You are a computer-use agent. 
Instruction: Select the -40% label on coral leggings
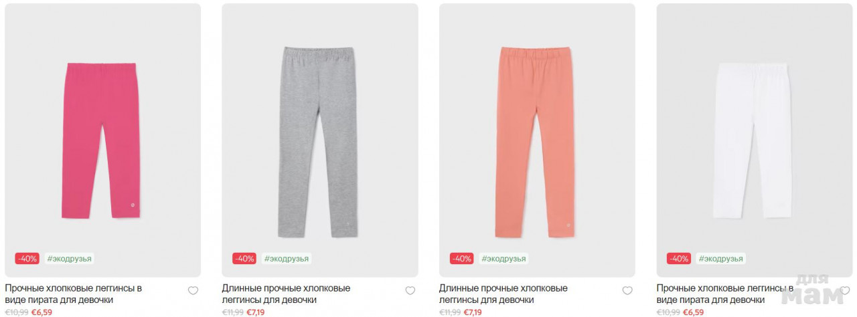(461, 259)
